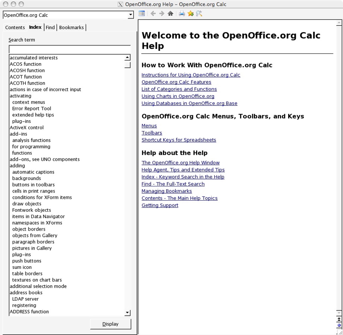Click the index list scroll-down arrow

[127, 313]
